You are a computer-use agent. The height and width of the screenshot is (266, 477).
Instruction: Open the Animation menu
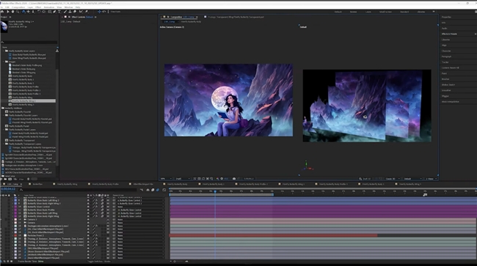point(49,7)
